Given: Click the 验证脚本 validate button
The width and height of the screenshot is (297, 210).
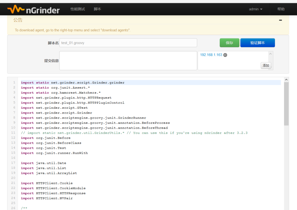Looking at the screenshot, I should 257,43.
